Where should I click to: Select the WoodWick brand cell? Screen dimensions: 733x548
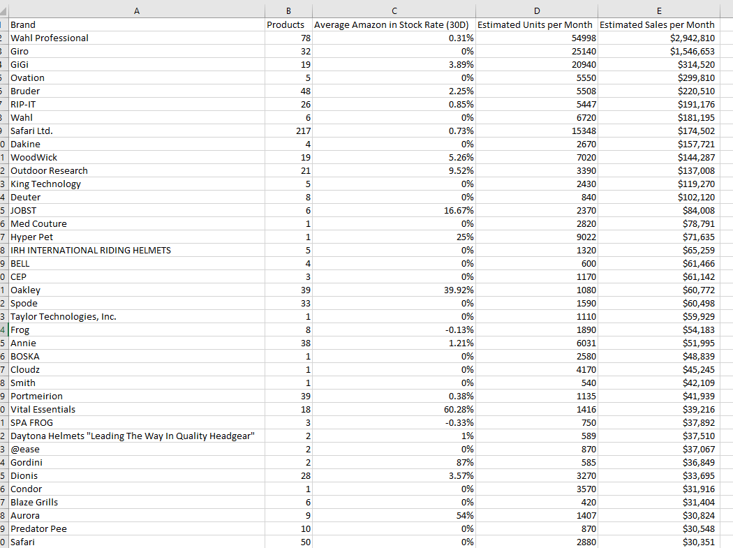(137, 158)
